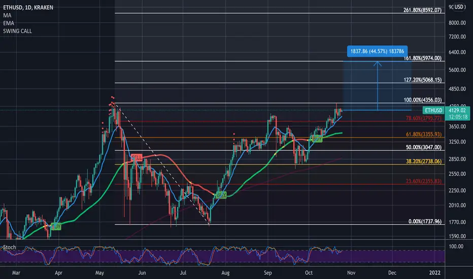Select the 0.00%(1737.96) Fibonacci label
The width and height of the screenshot is (473, 279).
click(425, 221)
